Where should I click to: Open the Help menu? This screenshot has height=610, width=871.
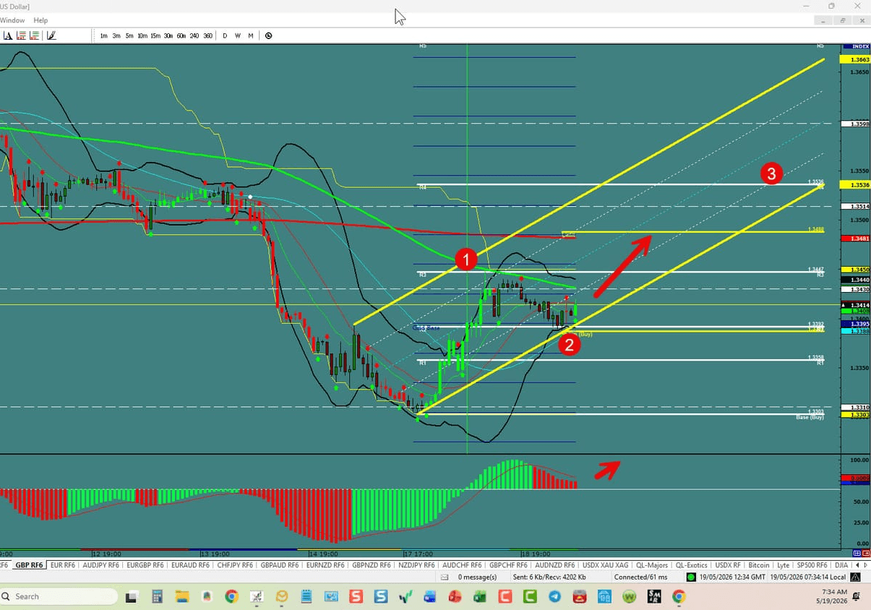[x=40, y=20]
